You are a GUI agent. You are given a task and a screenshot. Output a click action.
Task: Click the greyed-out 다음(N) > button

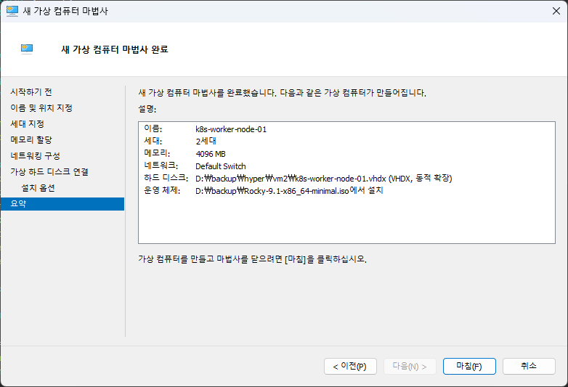coord(410,367)
